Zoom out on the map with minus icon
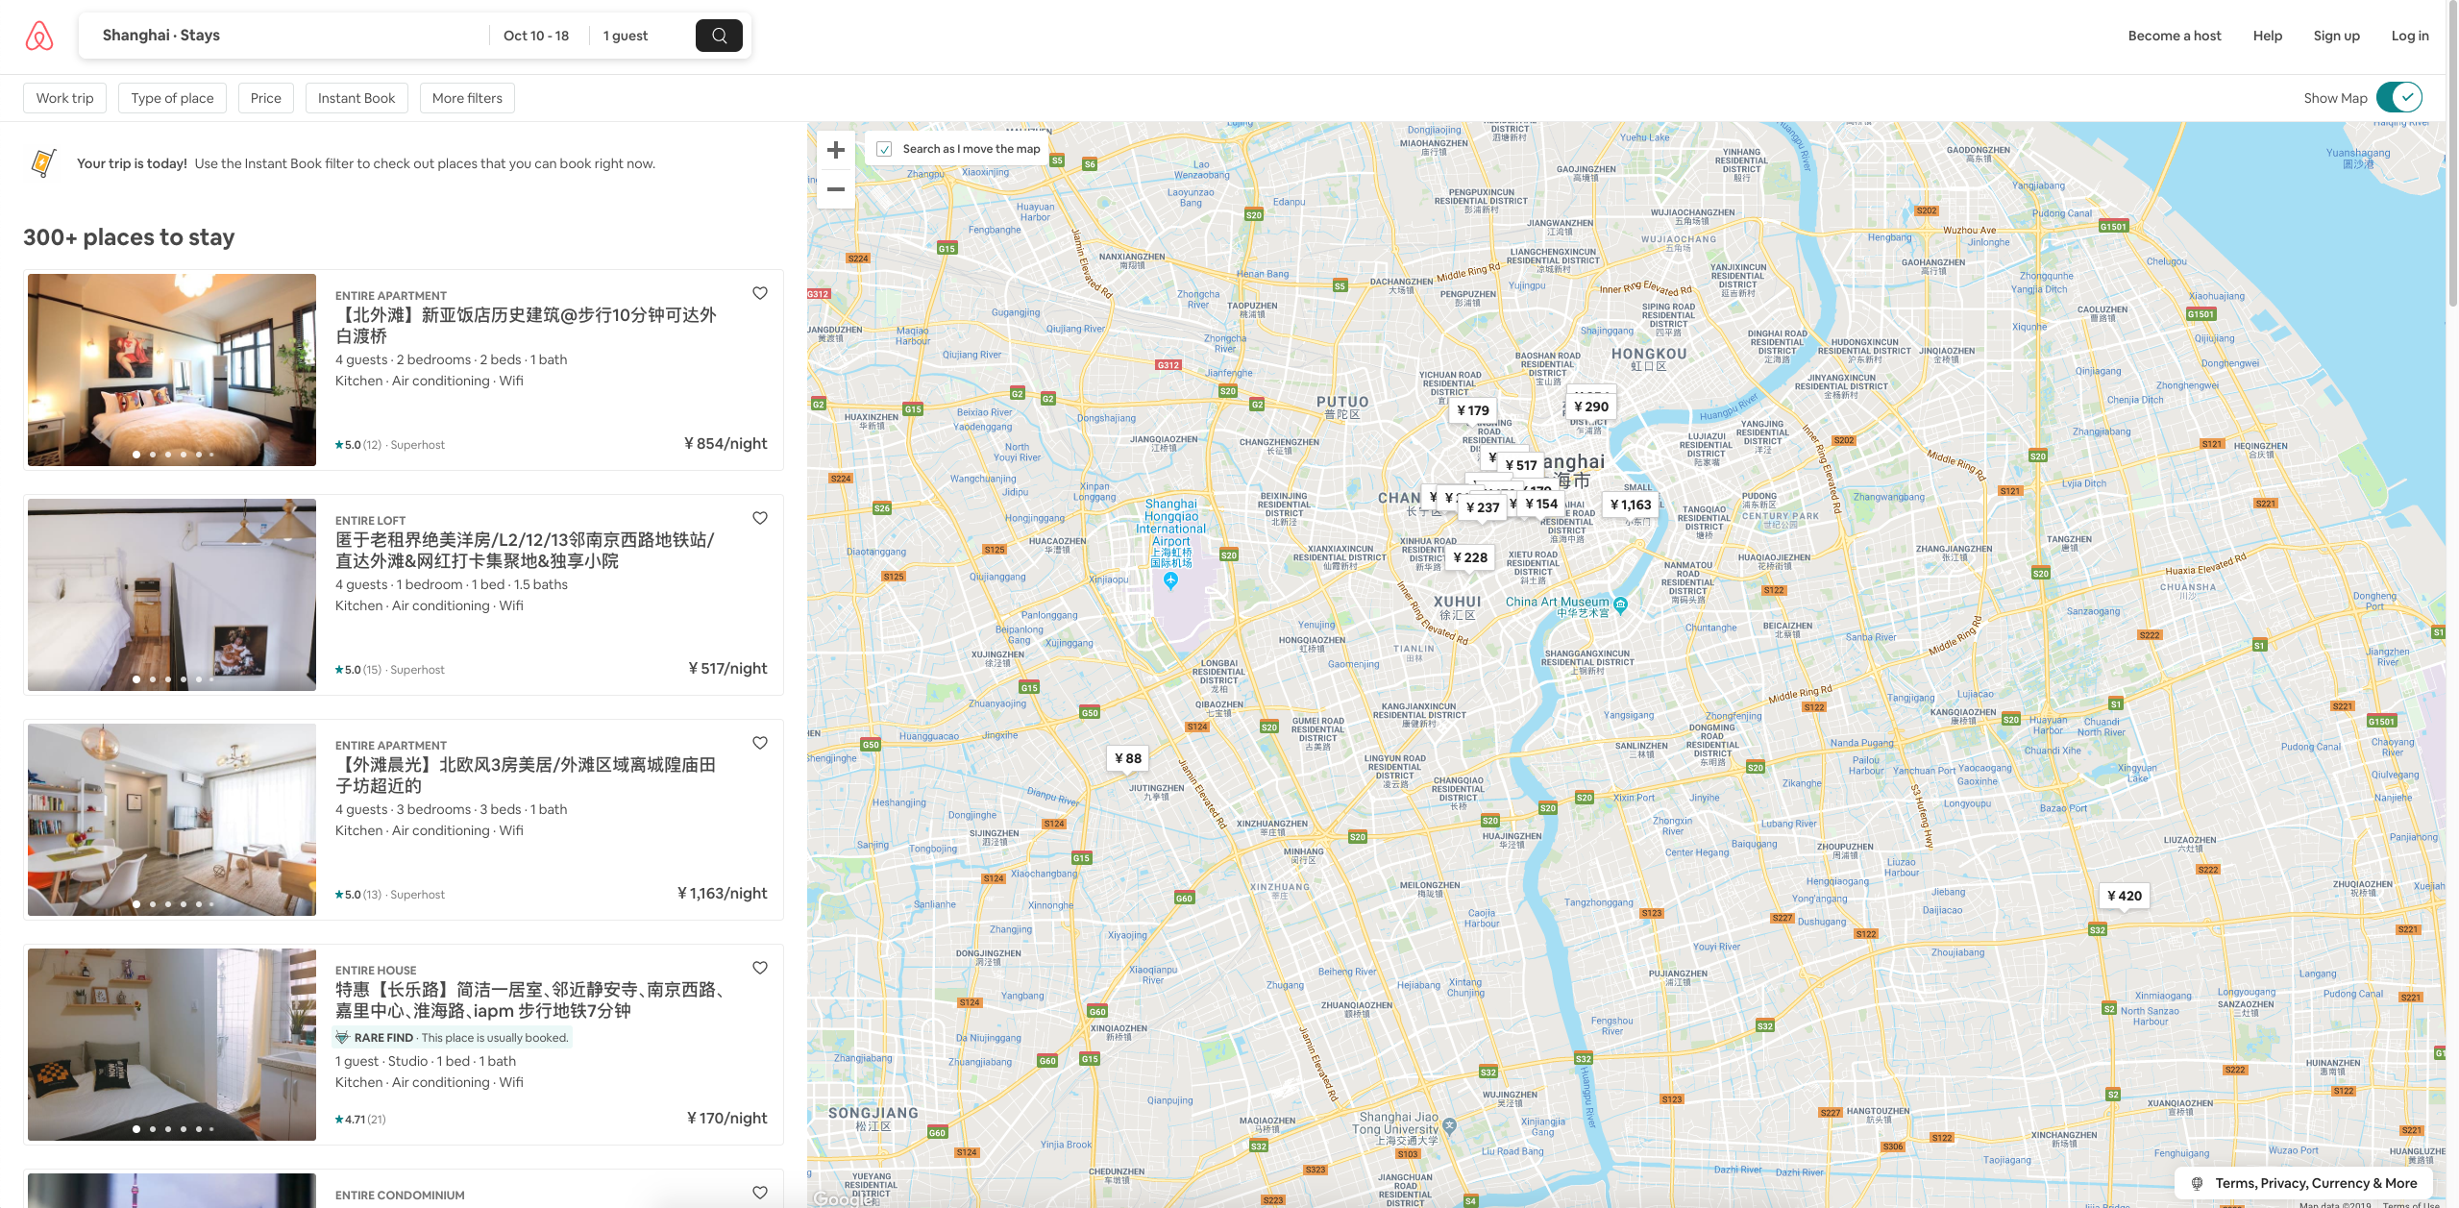The image size is (2459, 1208). point(836,189)
